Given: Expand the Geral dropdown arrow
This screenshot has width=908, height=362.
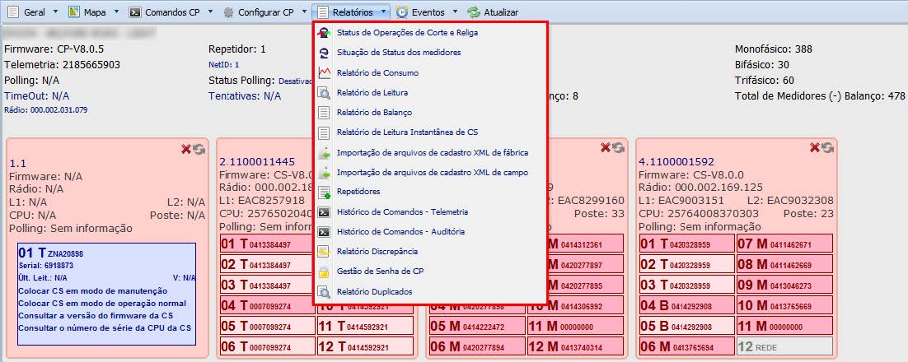Looking at the screenshot, I should [x=54, y=12].
